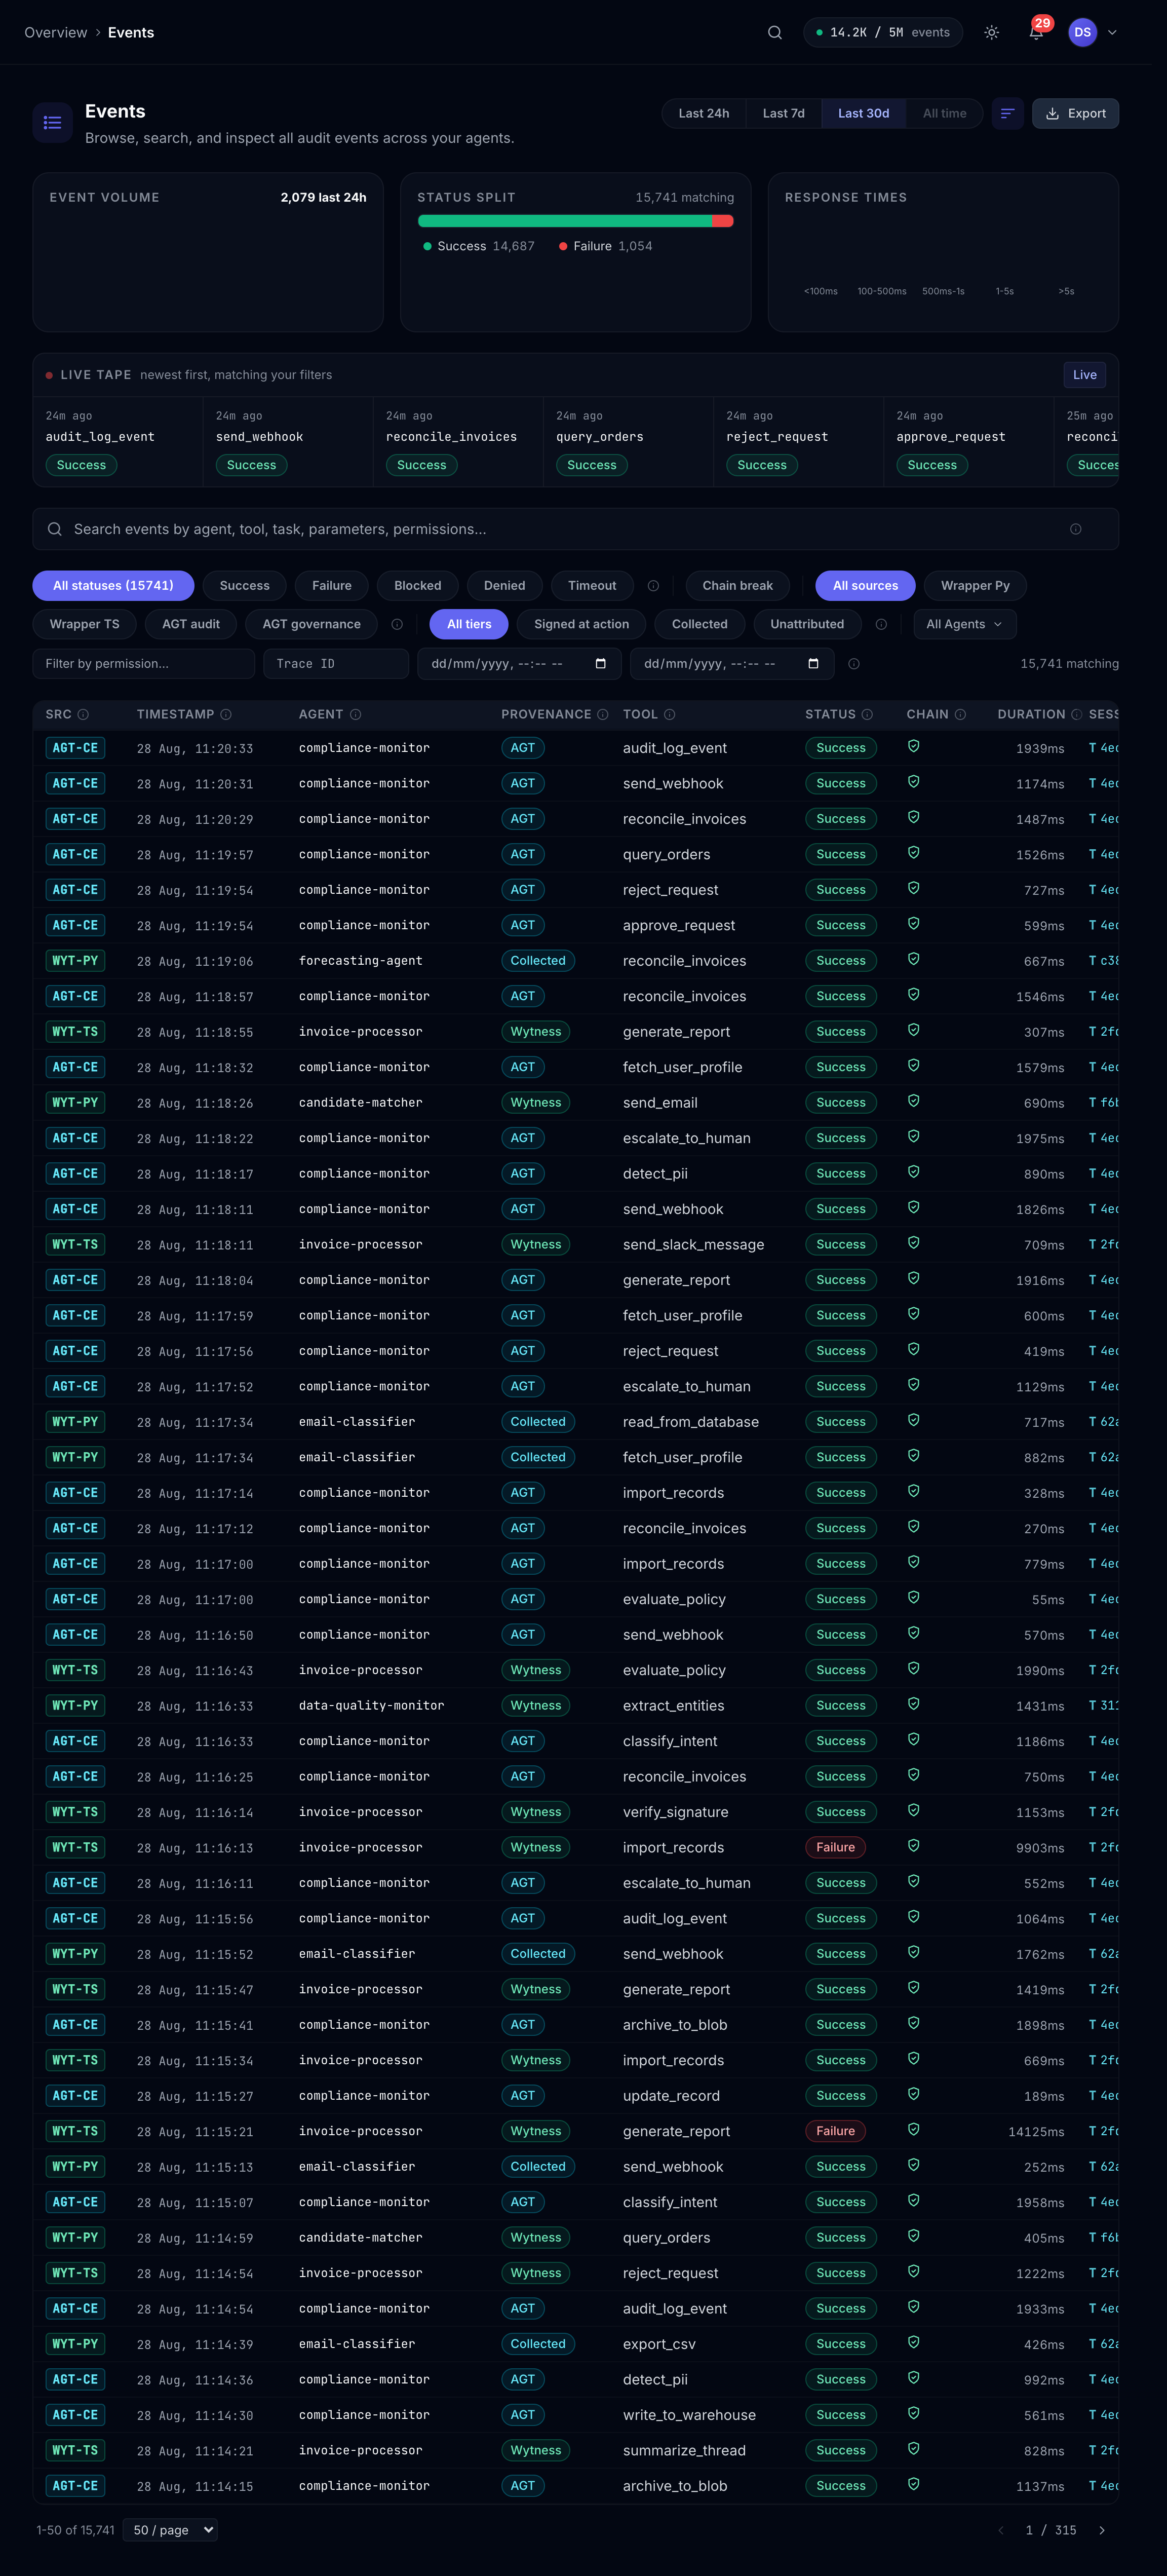Open Overview breadcrumb link

tap(56, 33)
